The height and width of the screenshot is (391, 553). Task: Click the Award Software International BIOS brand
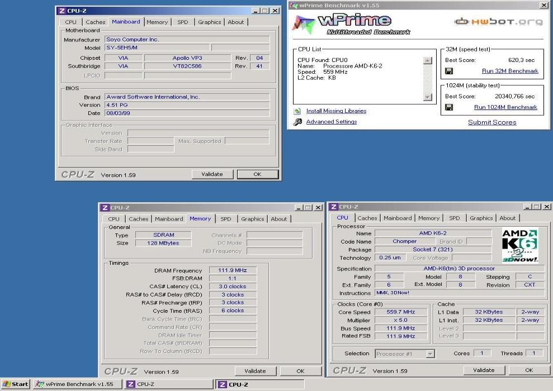pyautogui.click(x=187, y=97)
